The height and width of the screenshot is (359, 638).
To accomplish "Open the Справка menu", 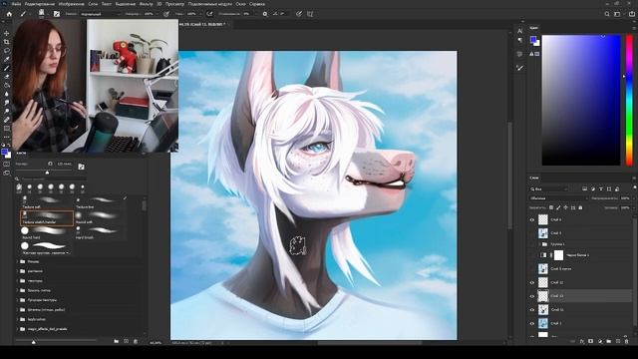I will pyautogui.click(x=257, y=4).
